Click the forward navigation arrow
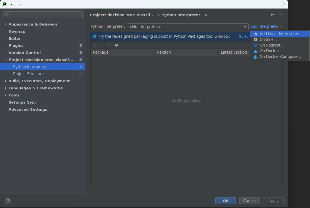 pyautogui.click(x=280, y=15)
